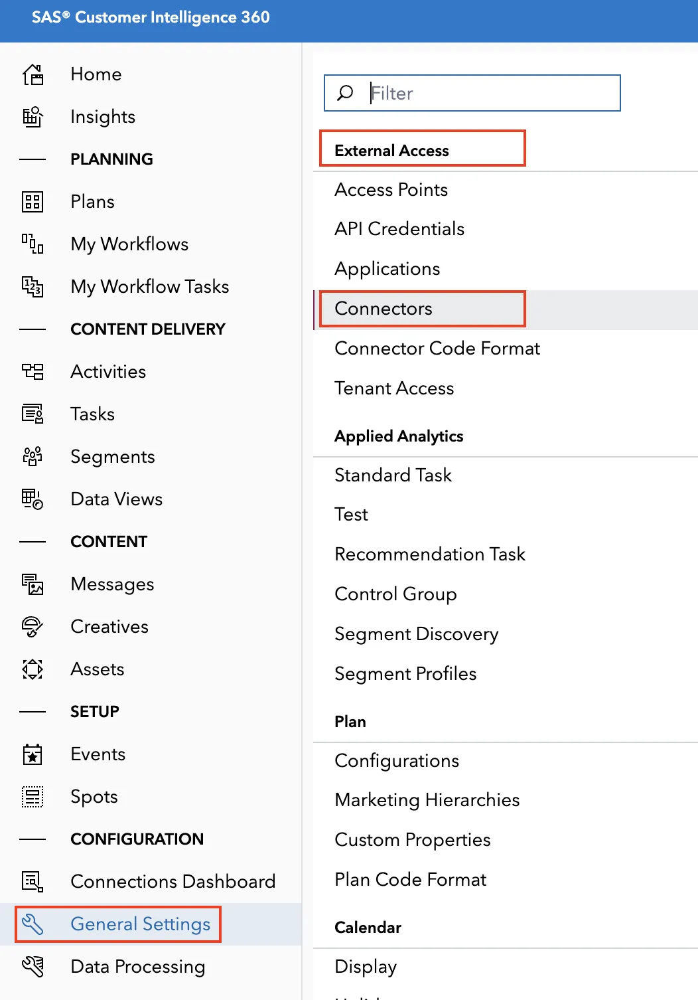Image resolution: width=698 pixels, height=1000 pixels.
Task: Click the Spots icon
Action: [33, 797]
